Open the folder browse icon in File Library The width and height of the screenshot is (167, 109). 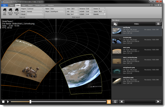(115, 24)
